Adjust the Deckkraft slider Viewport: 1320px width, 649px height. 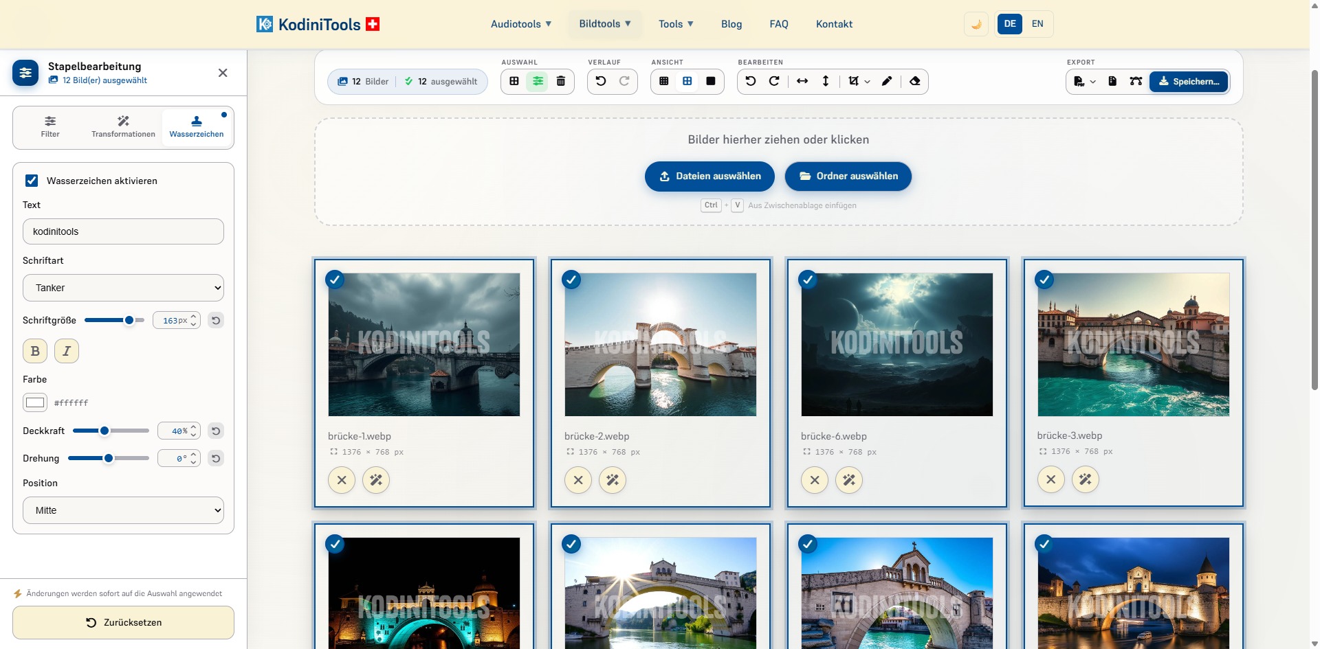[111, 431]
